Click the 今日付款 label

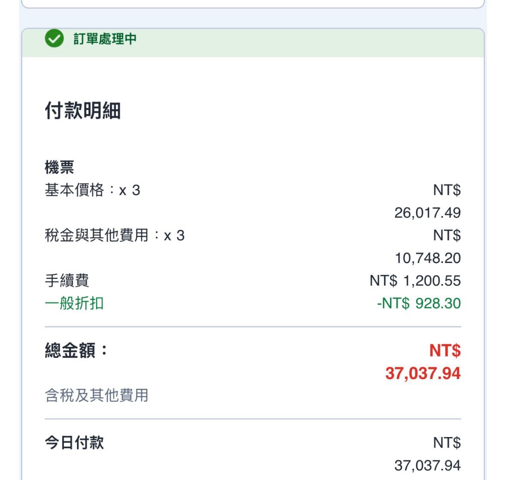[x=74, y=443]
